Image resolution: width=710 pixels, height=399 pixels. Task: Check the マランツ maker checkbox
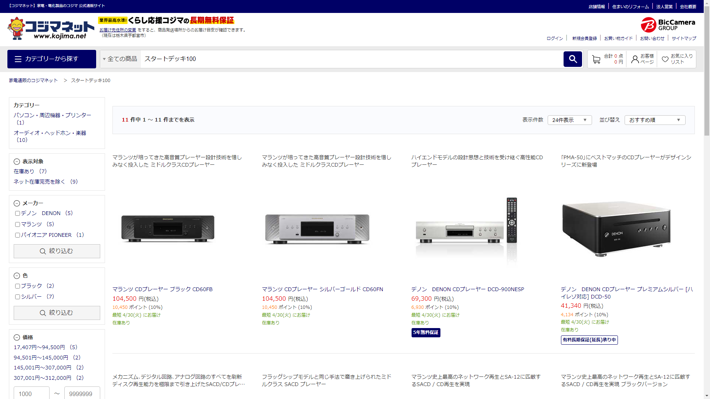[17, 224]
